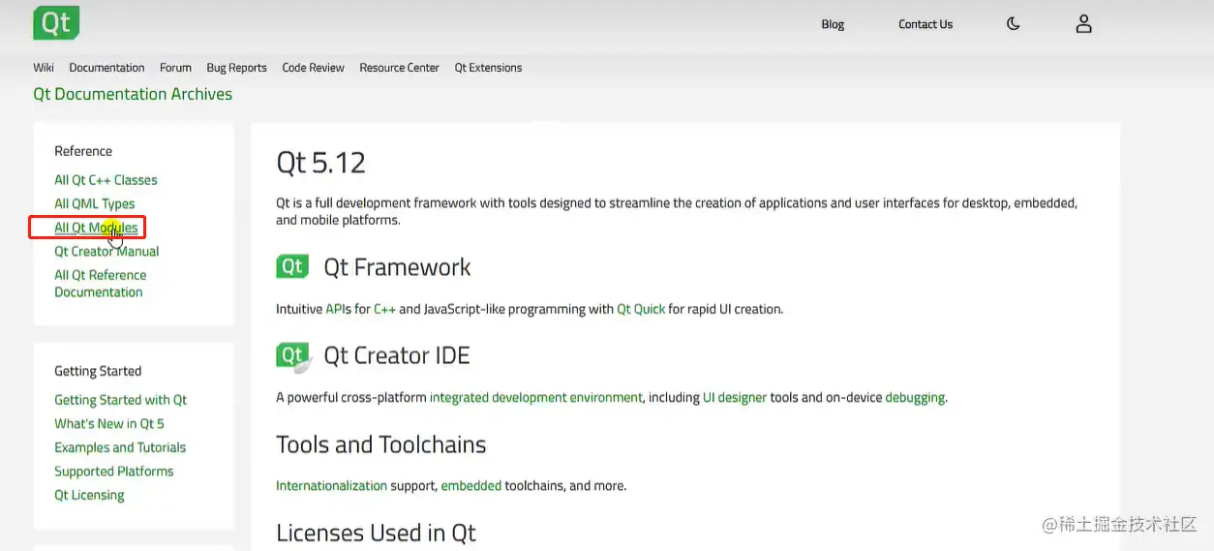Open Qt Licensing link
The height and width of the screenshot is (551, 1214).
click(x=89, y=496)
